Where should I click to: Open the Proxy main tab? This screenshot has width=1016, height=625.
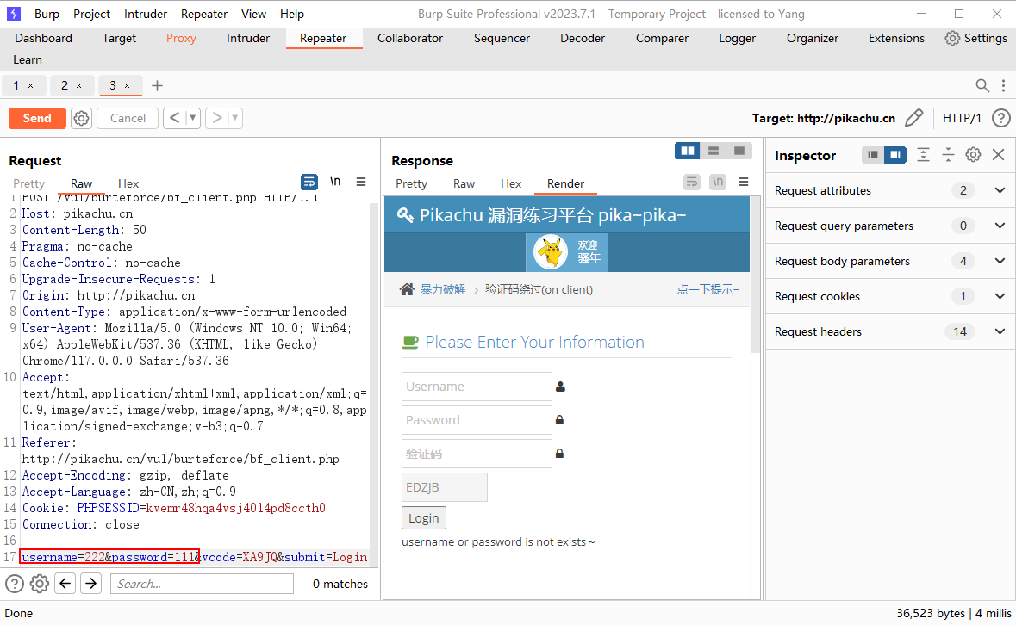point(181,38)
